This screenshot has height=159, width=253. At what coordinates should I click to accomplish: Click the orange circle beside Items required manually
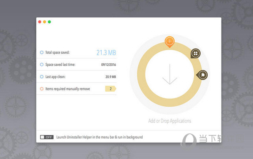42,89
